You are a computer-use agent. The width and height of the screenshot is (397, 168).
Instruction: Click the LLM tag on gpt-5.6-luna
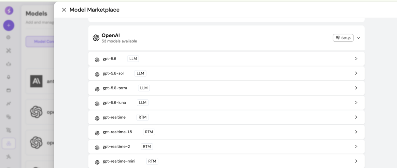143,103
